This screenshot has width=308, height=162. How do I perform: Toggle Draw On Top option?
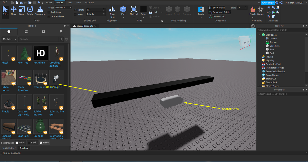point(217,17)
